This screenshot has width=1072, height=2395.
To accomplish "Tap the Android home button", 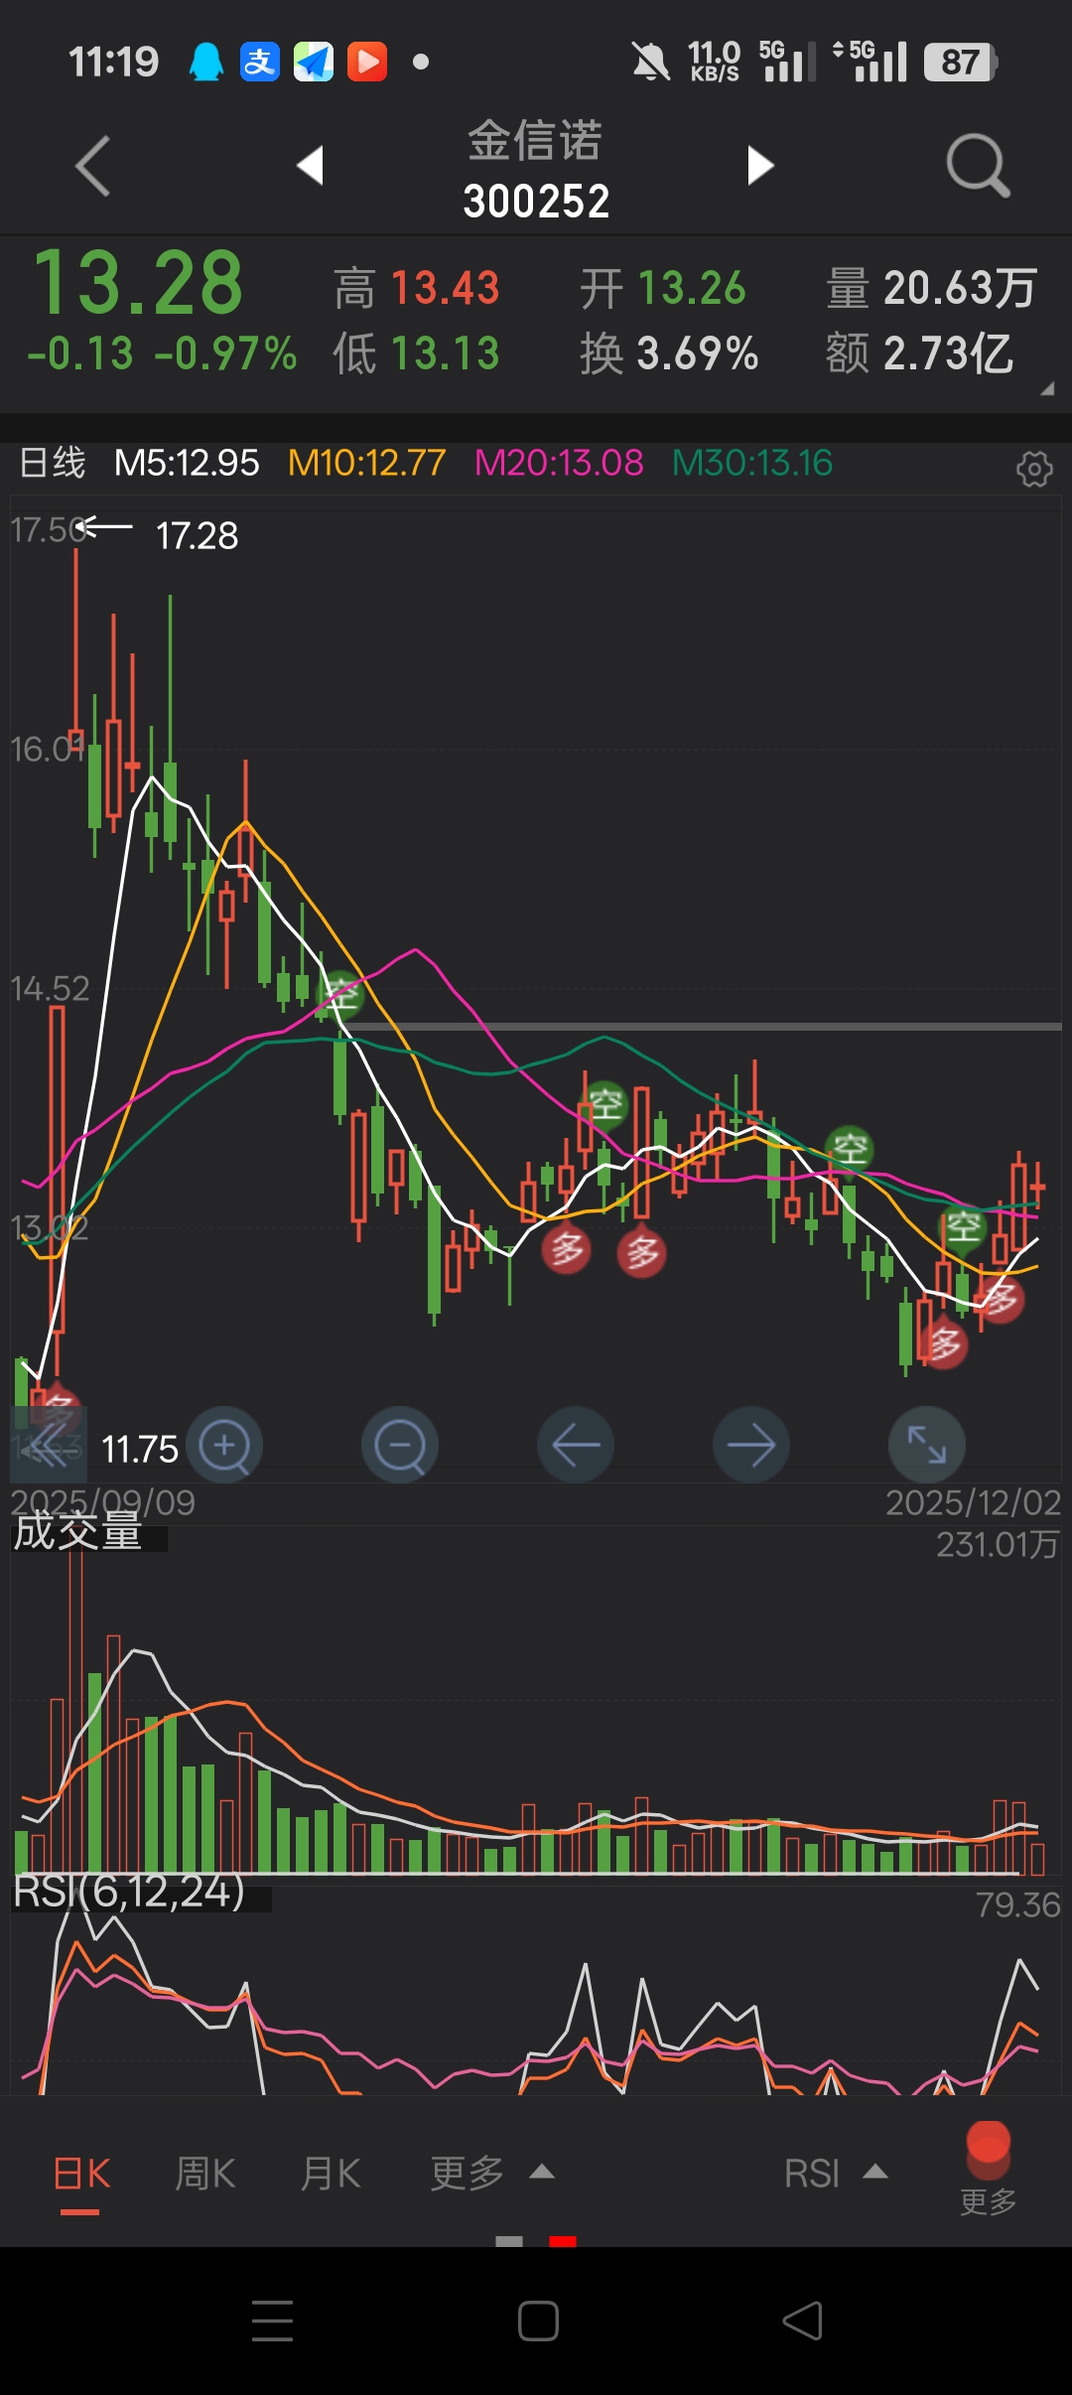I will point(538,2321).
